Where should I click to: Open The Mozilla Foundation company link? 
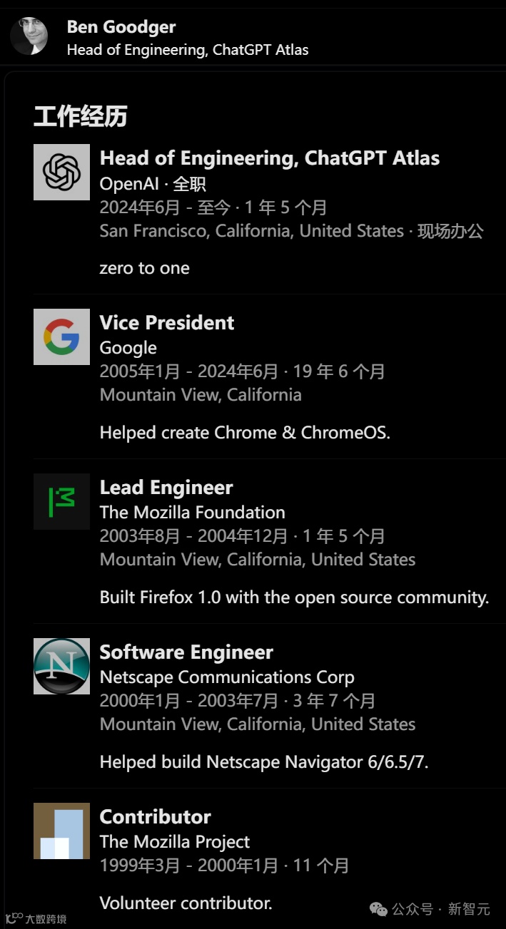click(x=192, y=513)
